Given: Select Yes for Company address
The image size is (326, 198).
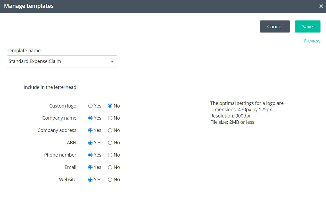Looking at the screenshot, I should [x=90, y=130].
